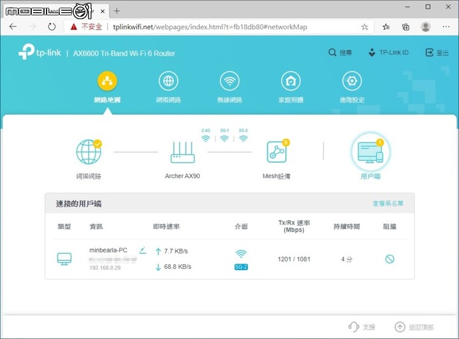Select the Archer AX90 router icon

pyautogui.click(x=182, y=152)
